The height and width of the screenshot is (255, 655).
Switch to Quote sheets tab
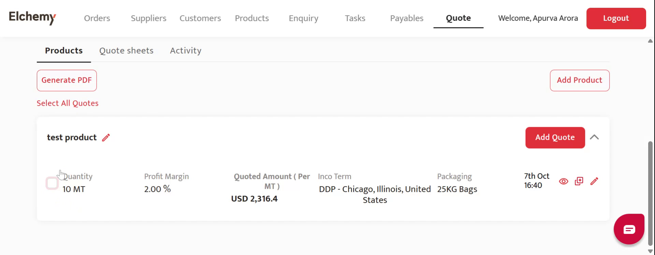(x=126, y=51)
